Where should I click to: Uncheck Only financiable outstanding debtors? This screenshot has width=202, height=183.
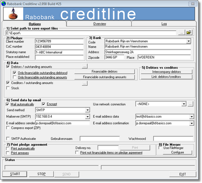(x=14, y=72)
